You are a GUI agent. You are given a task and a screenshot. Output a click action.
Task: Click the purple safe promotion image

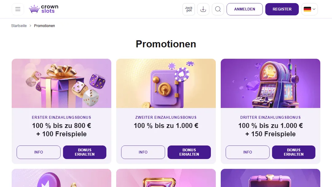[166, 83]
